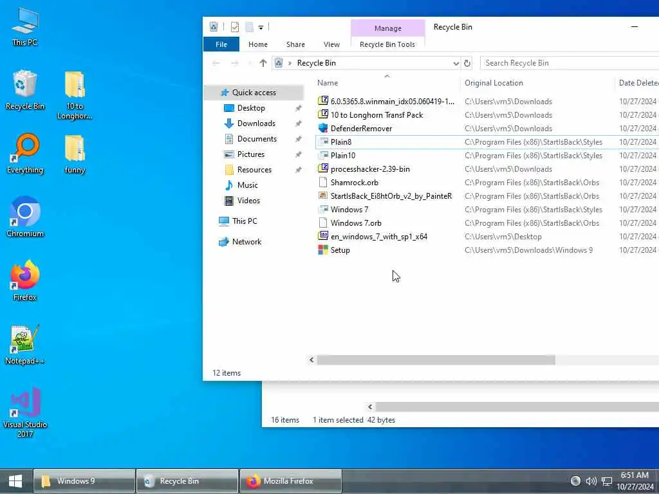Click left scroll arrow in Windows 9 window

pyautogui.click(x=370, y=407)
